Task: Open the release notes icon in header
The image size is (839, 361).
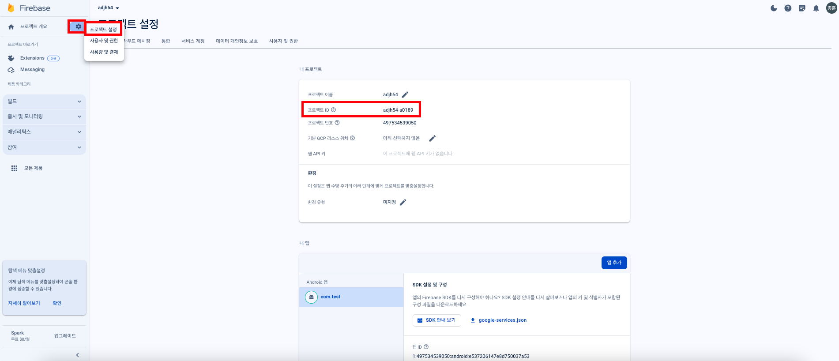Action: point(802,8)
